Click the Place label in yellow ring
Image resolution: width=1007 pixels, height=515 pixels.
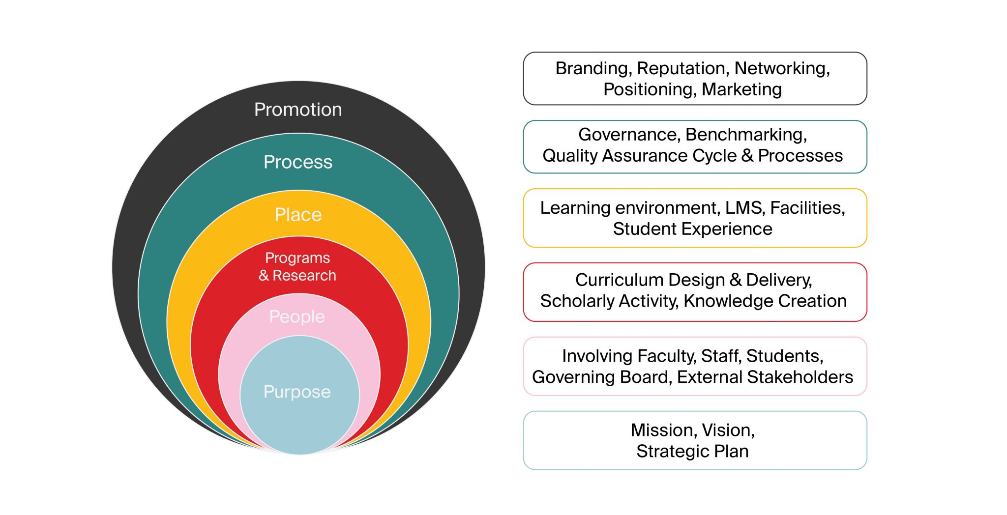pyautogui.click(x=298, y=215)
